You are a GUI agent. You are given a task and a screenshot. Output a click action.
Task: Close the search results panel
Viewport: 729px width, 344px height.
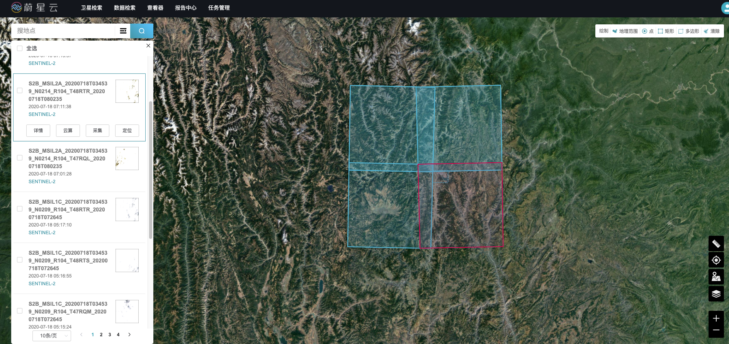click(x=148, y=46)
